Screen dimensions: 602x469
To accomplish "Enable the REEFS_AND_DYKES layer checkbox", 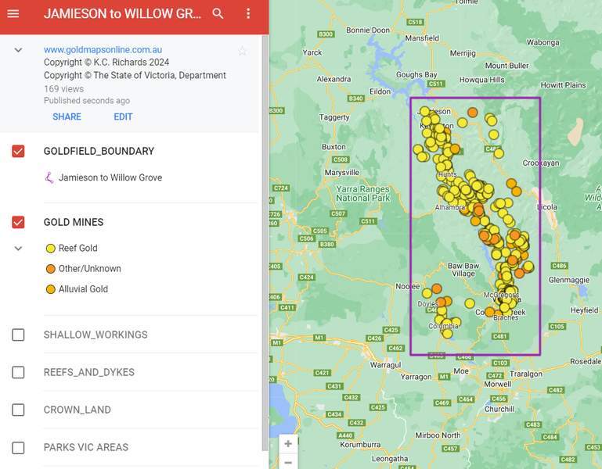I will tap(18, 372).
